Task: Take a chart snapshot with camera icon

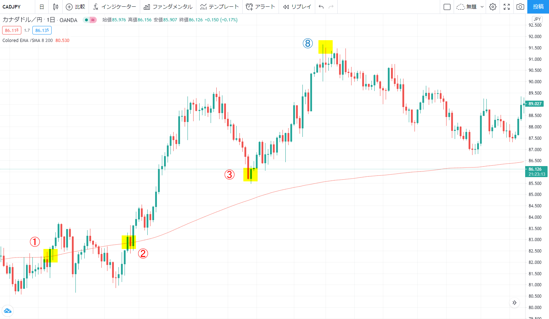Action: tap(520, 7)
